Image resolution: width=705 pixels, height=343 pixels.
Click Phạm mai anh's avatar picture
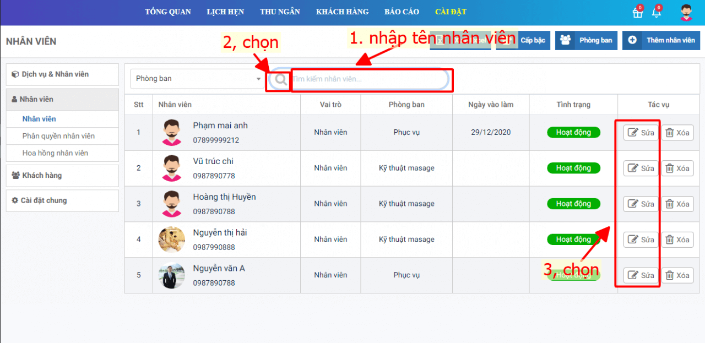(172, 133)
